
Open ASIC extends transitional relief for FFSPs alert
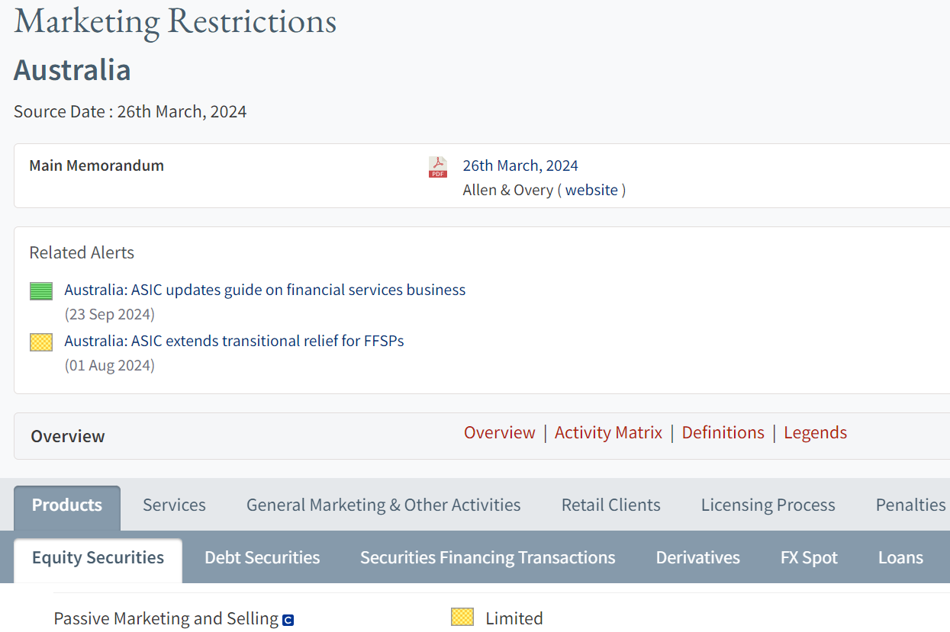point(233,341)
